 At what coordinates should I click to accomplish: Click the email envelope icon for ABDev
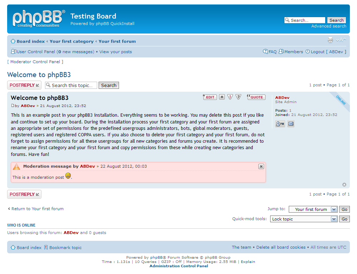(x=291, y=124)
